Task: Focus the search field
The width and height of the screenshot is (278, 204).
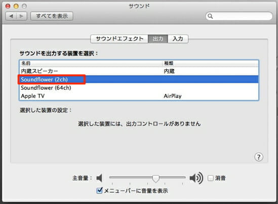Action: 239,16
